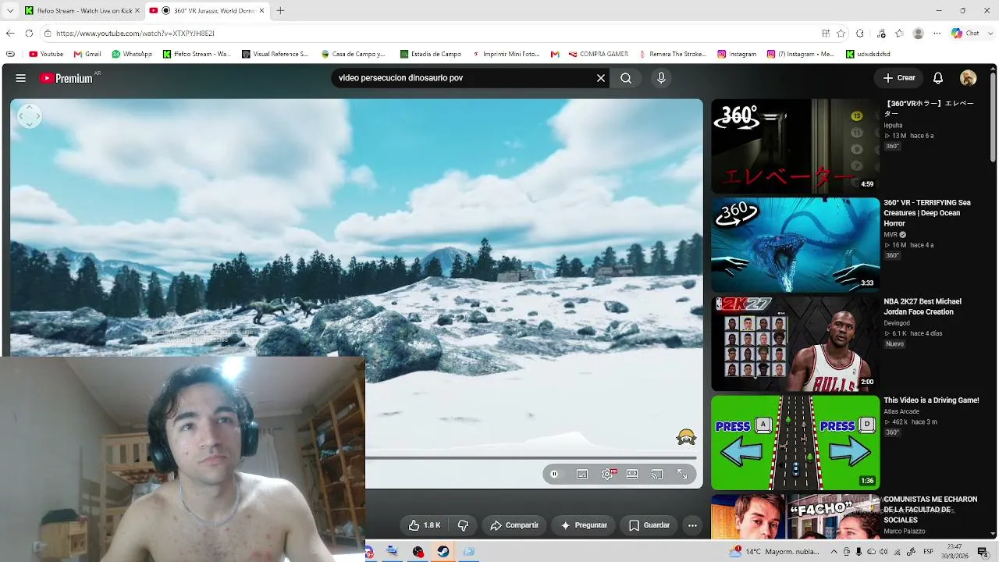Open the driving game video thumbnail
The image size is (999, 562).
point(795,443)
